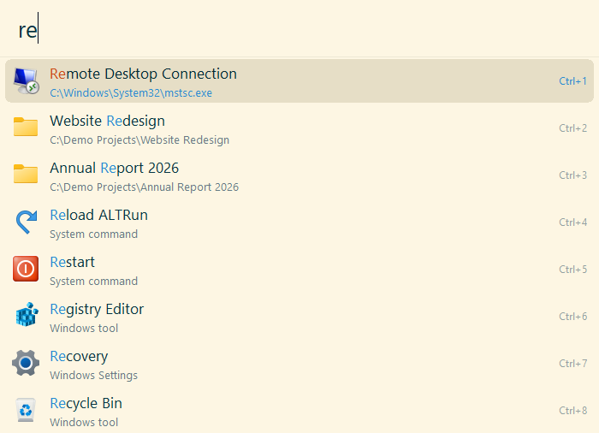Select the "Reload ALTRun" result title
Image resolution: width=599 pixels, height=433 pixels.
click(99, 215)
